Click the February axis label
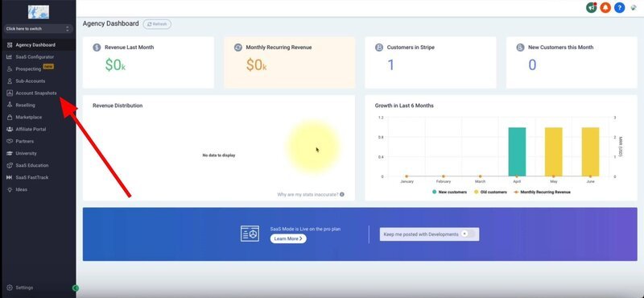The height and width of the screenshot is (298, 644). pyautogui.click(x=444, y=181)
